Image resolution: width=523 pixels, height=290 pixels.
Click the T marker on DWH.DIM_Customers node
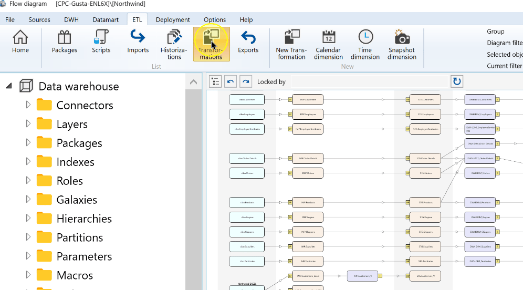tap(498, 99)
